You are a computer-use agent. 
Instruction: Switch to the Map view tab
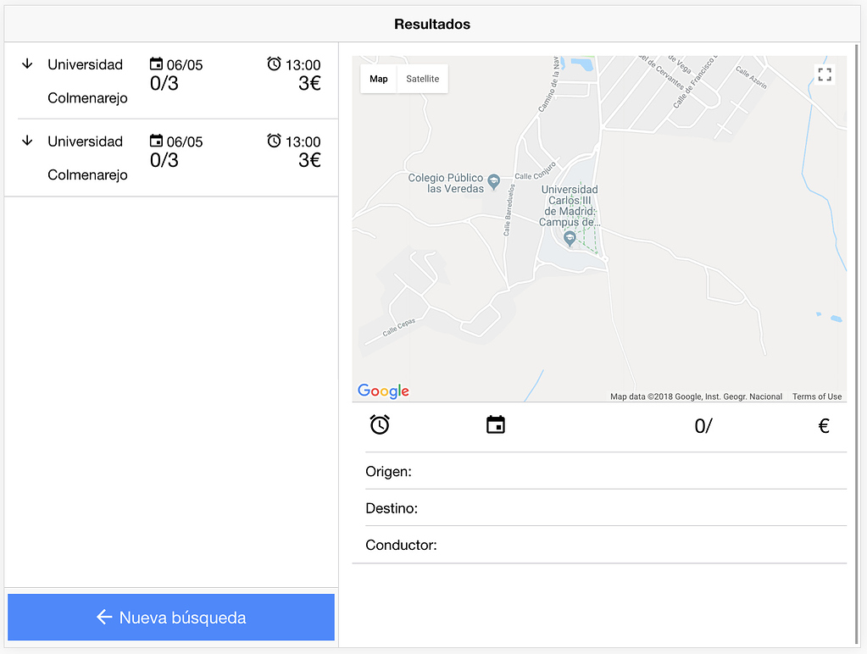(378, 78)
